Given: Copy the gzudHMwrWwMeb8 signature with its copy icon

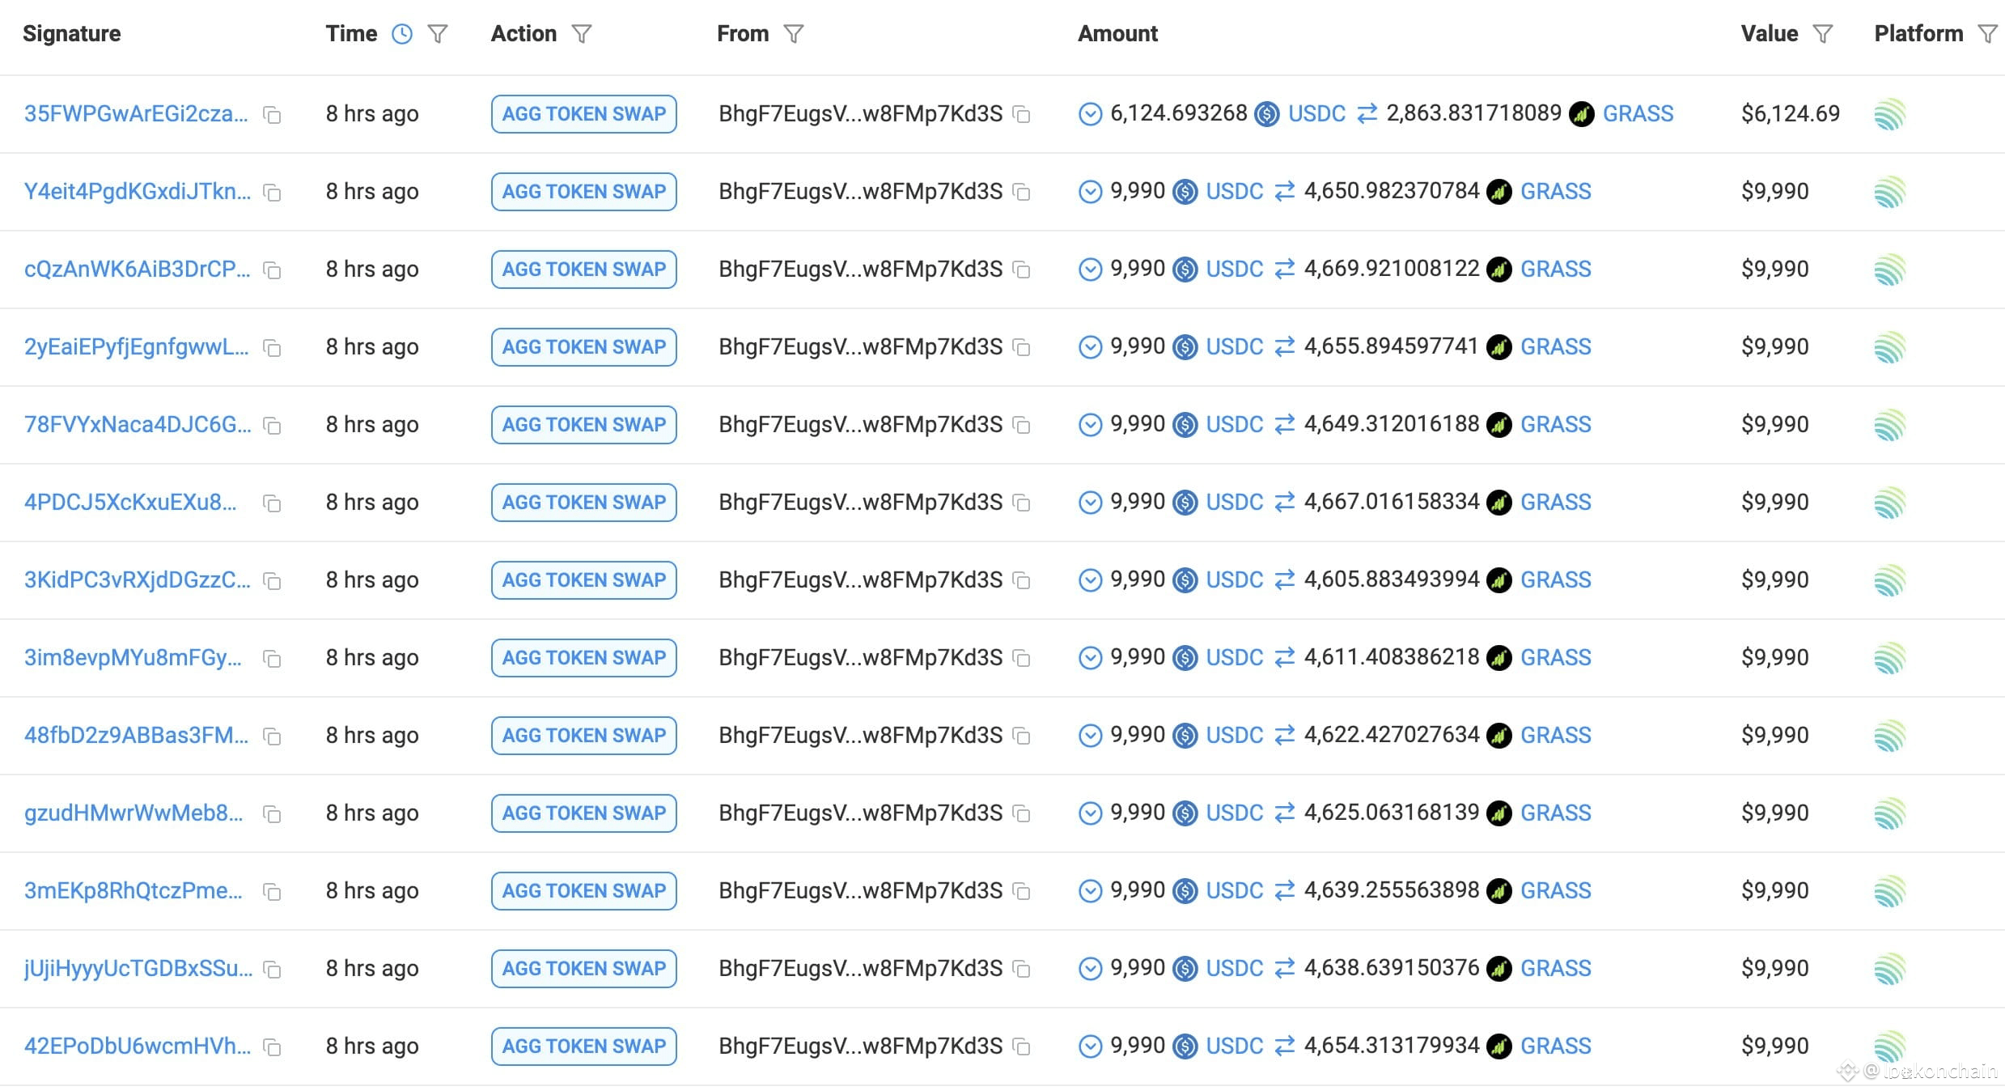Looking at the screenshot, I should click(272, 813).
